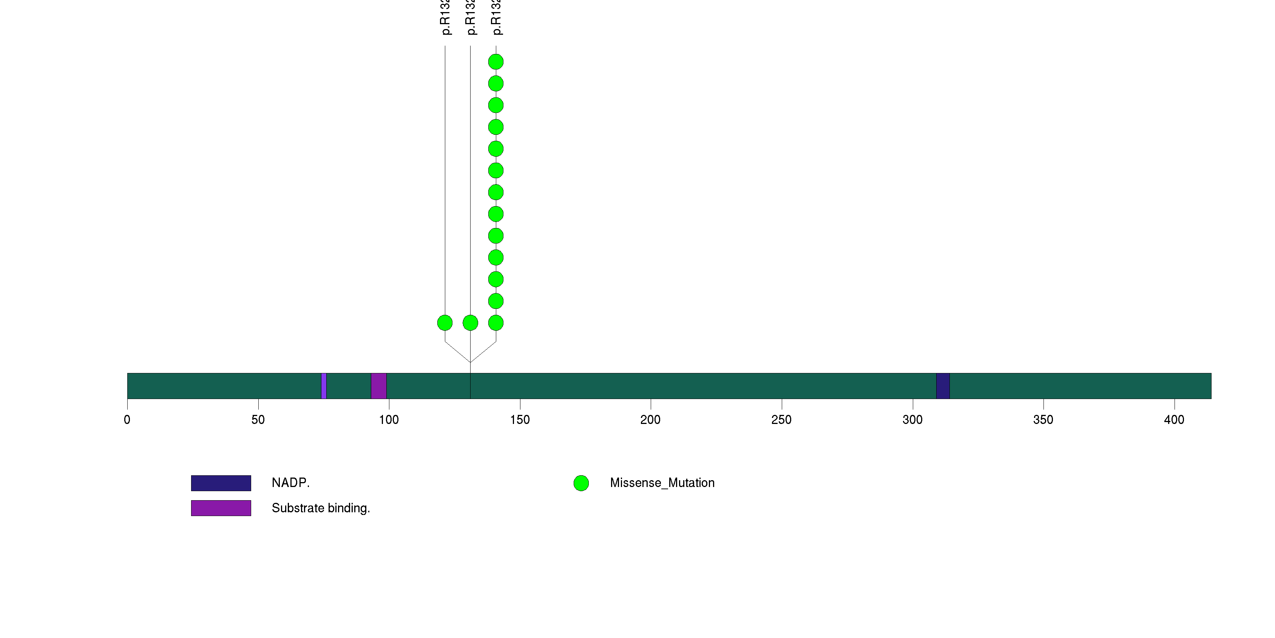1275x638 pixels.
Task: Click the rightmost p.R132 label
Action: [x=496, y=17]
